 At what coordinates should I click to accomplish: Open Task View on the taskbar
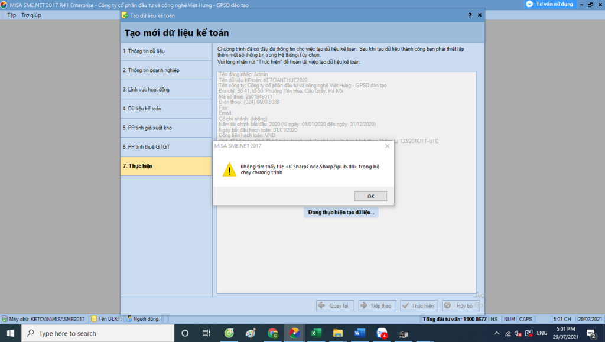(x=206, y=333)
